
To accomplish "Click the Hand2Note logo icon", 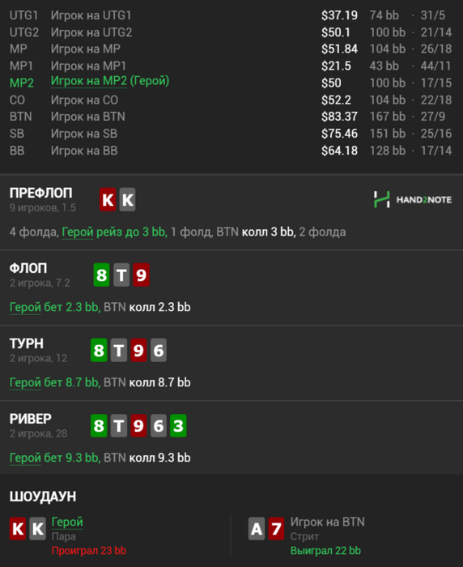I will pos(382,199).
